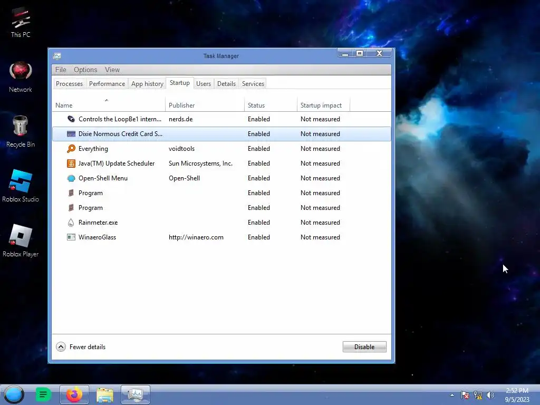The height and width of the screenshot is (405, 540).
Task: Select the WinaeroGlass name text
Action: (x=97, y=237)
